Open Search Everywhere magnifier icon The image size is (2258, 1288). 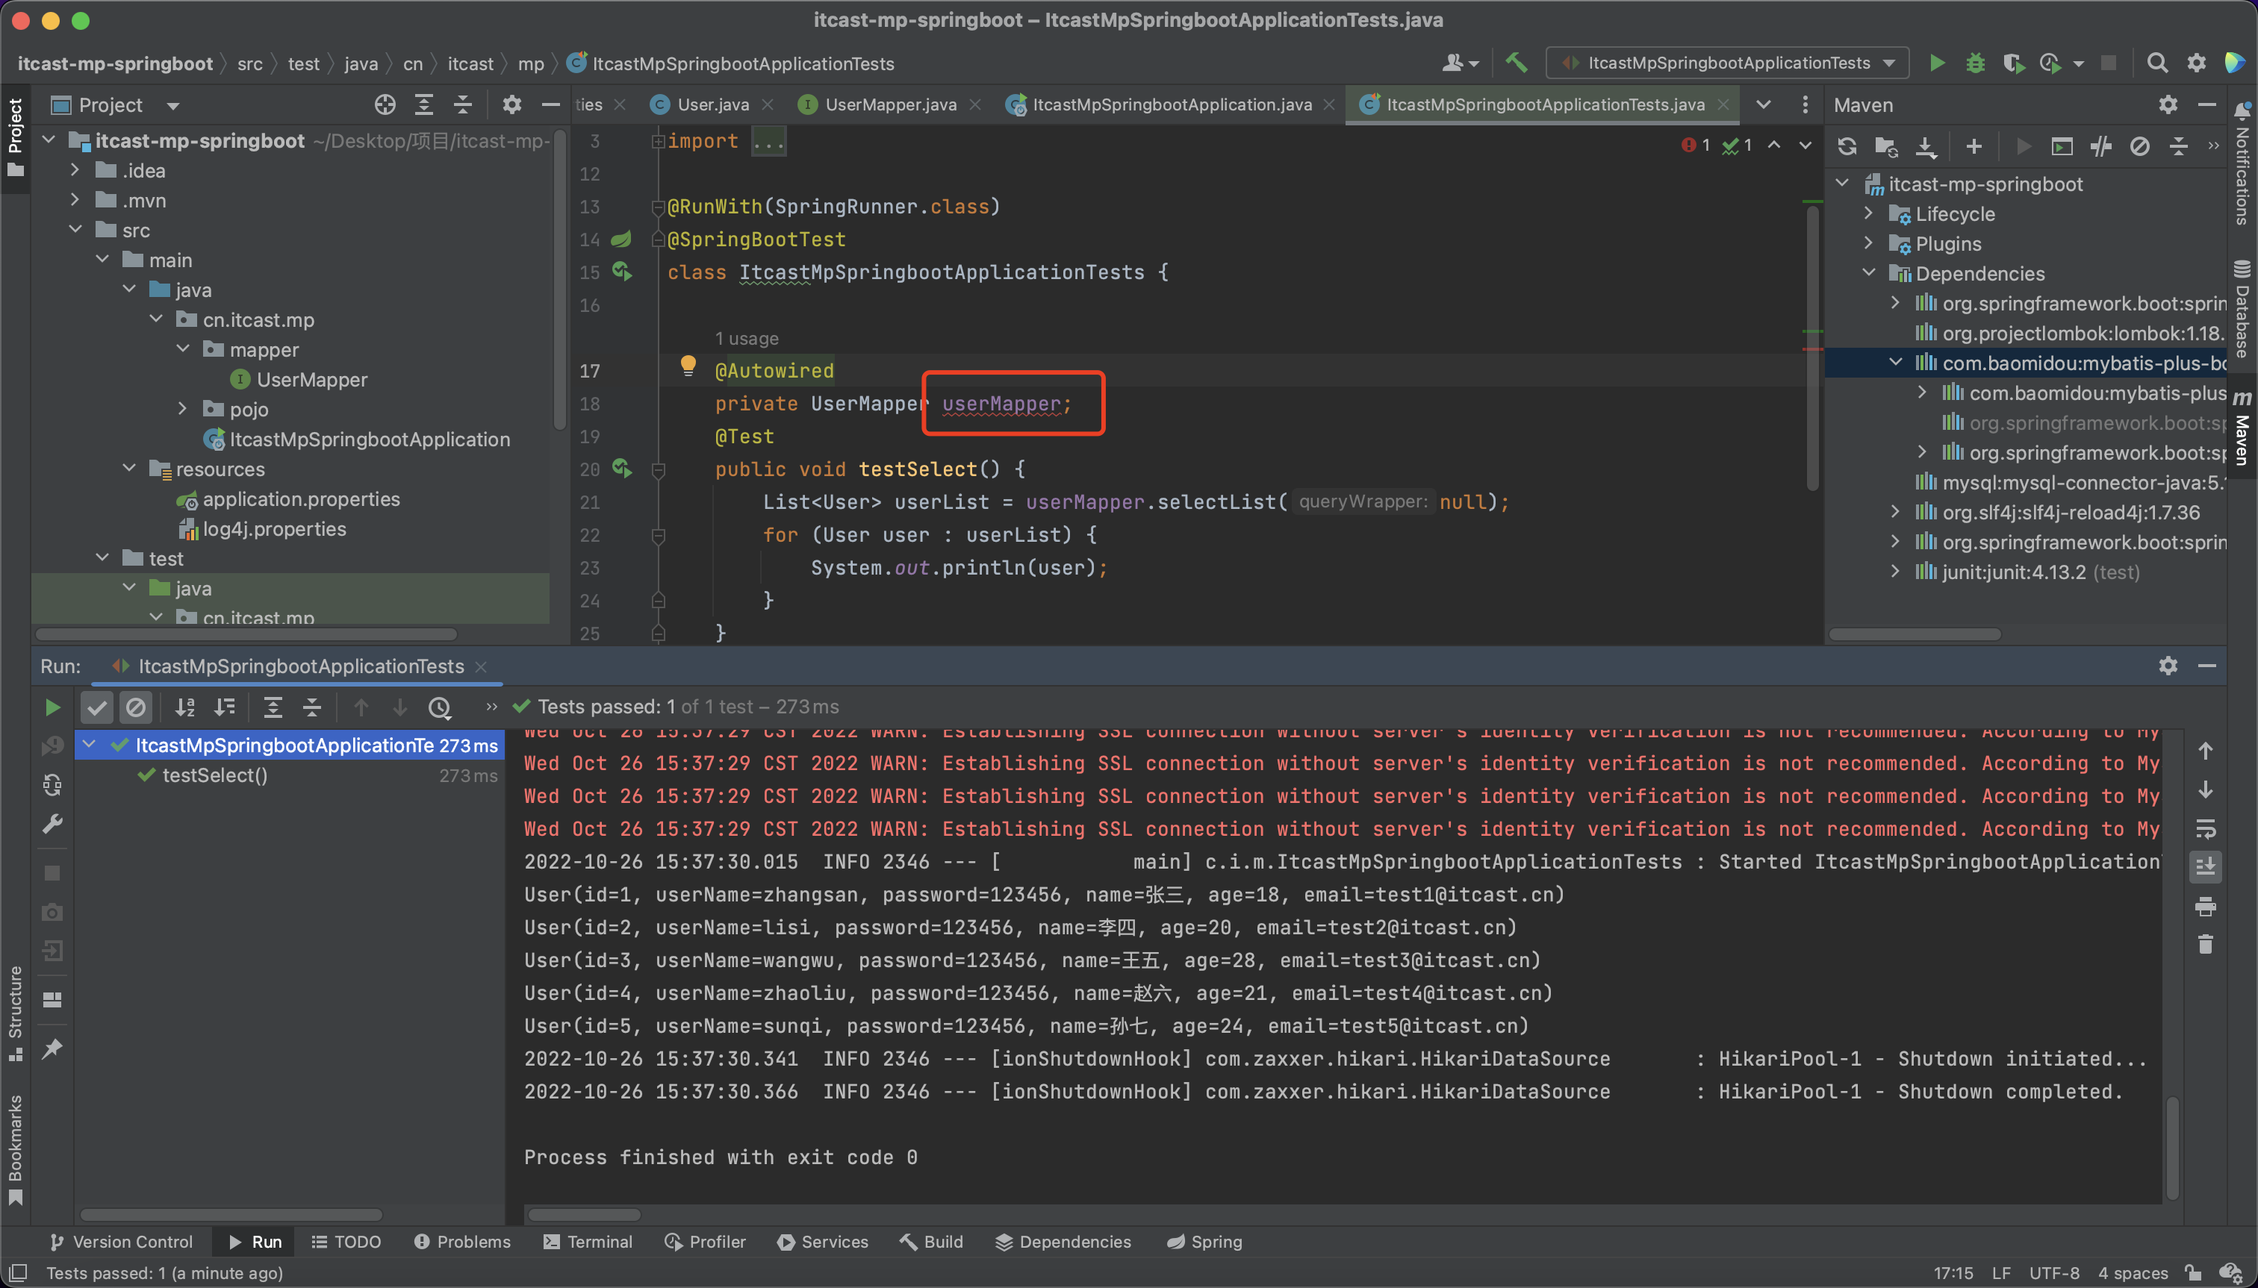[2157, 63]
